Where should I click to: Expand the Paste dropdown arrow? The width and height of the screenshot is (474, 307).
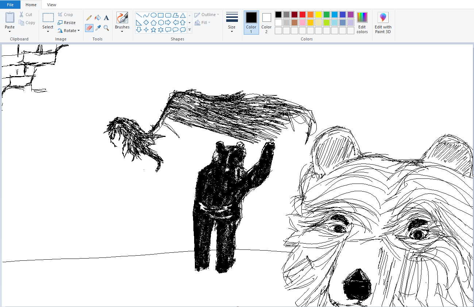(x=10, y=31)
